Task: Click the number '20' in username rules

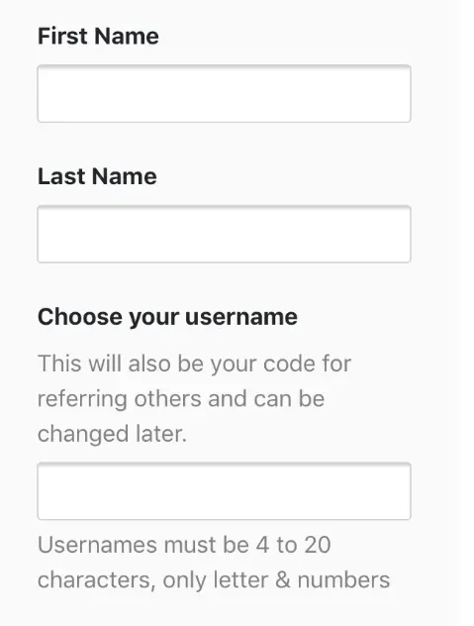Action: click(x=318, y=545)
